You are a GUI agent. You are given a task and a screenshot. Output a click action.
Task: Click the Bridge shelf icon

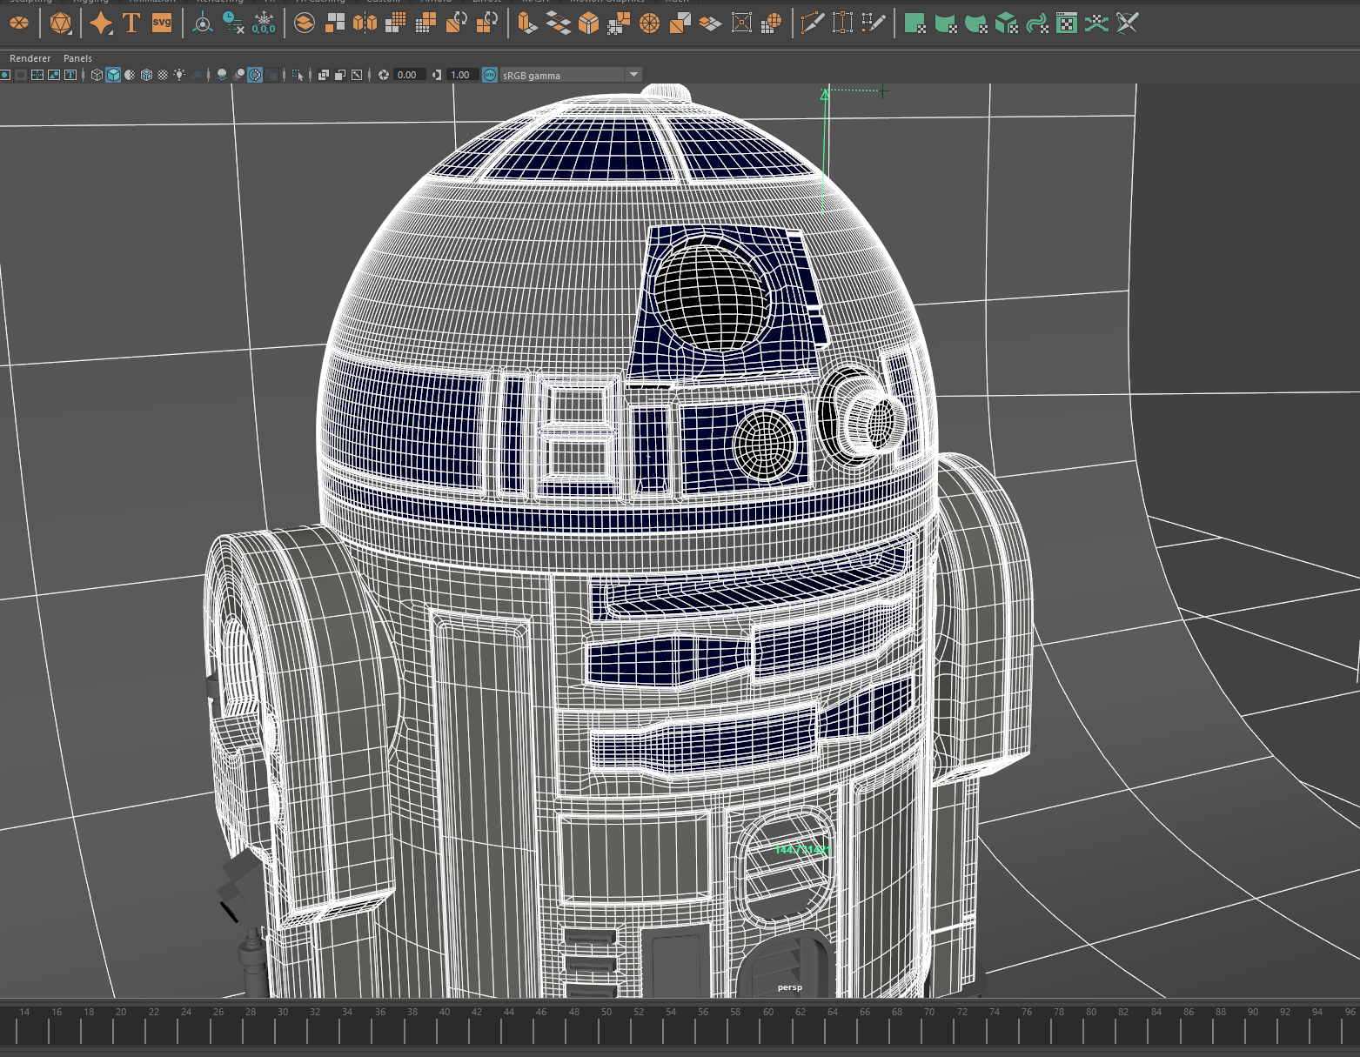tap(559, 23)
